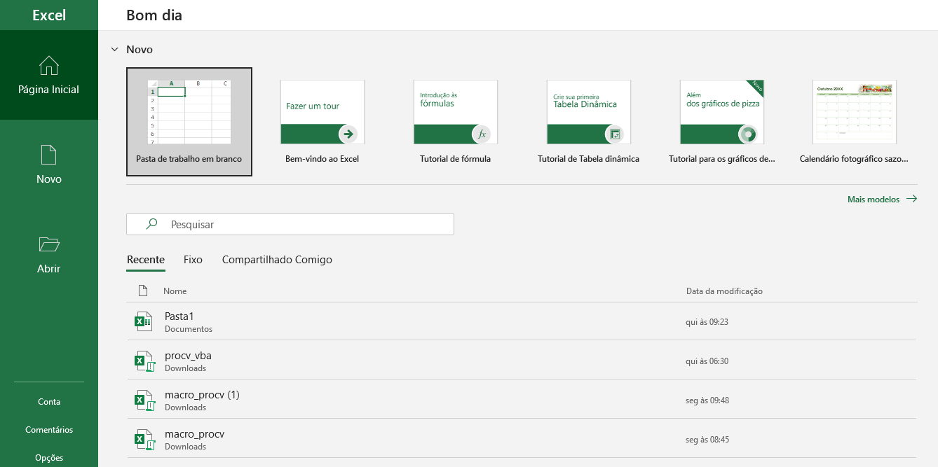Click the 'qui às 06:30' modification date
Viewport: 938px width, 467px height.
tap(707, 361)
